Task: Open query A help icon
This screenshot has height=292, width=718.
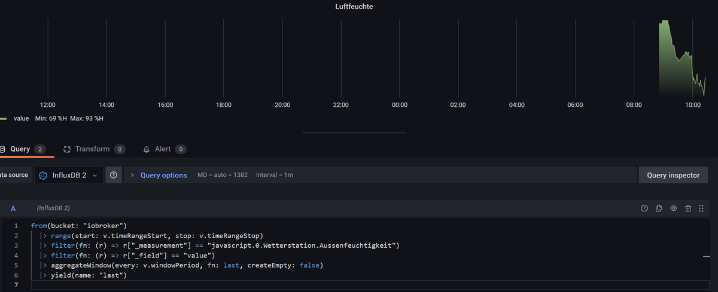Action: point(644,208)
